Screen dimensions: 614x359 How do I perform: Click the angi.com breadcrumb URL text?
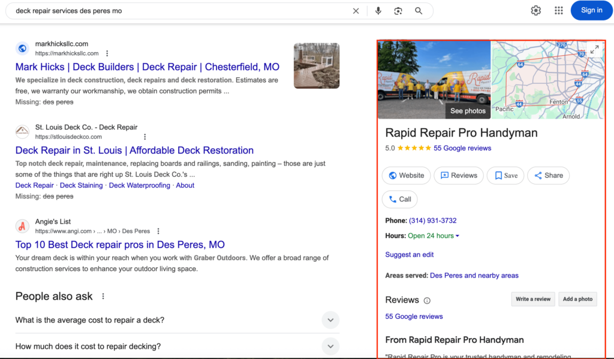92,231
